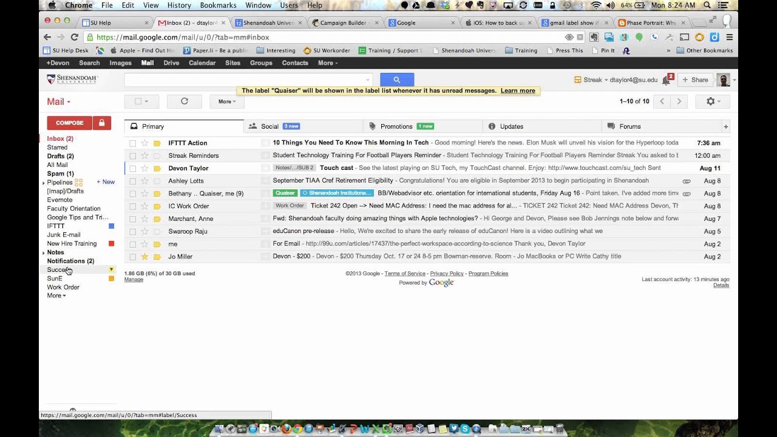Click the Chrome address bar URL
The image size is (777, 437).
tap(183, 37)
